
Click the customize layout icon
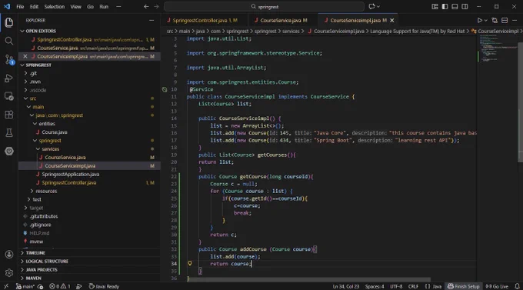point(435,6)
